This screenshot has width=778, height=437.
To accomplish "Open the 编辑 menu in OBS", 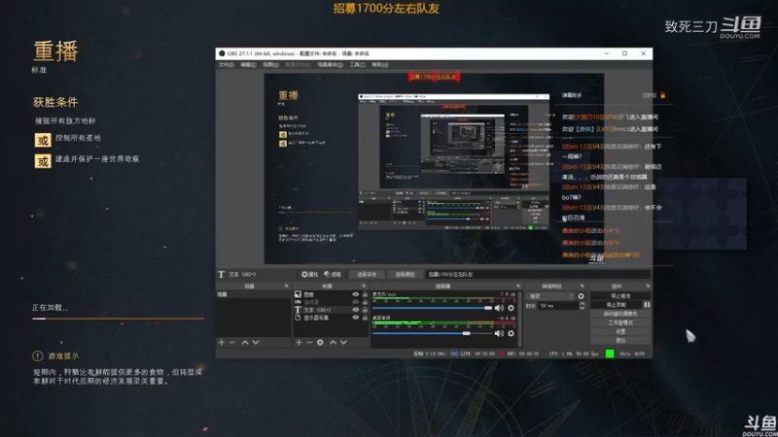I will pos(248,65).
